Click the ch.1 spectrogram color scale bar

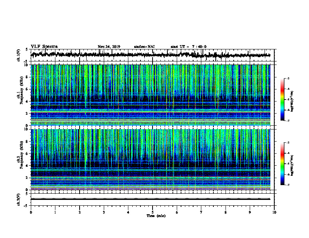click(x=282, y=100)
